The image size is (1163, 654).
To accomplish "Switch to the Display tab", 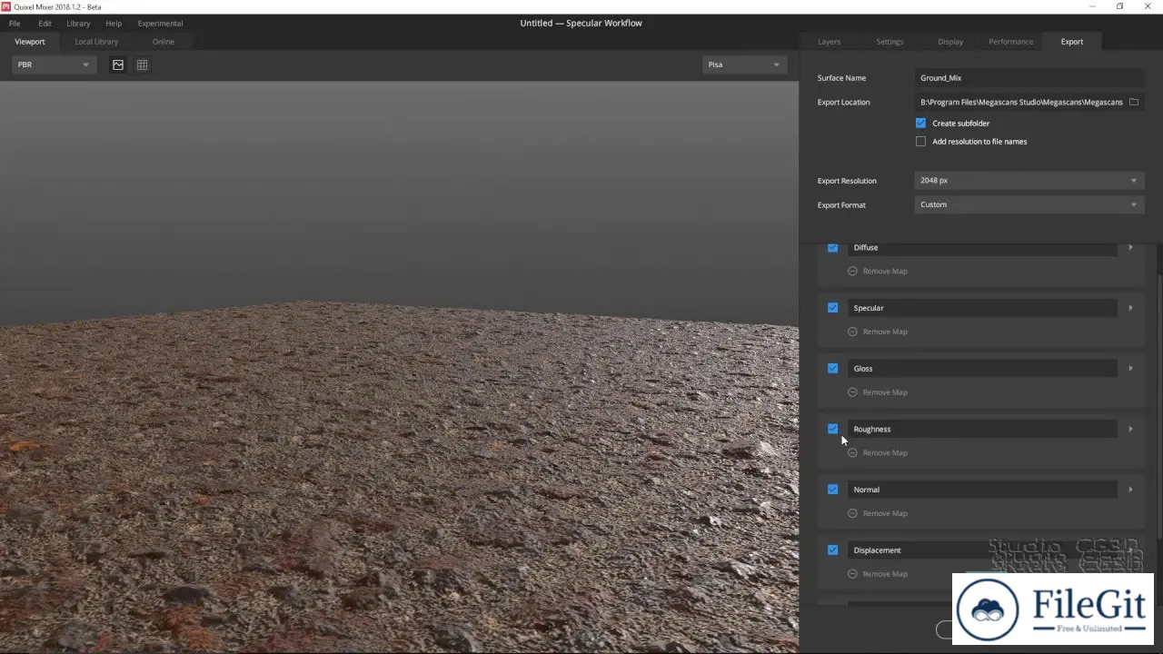I will click(950, 42).
